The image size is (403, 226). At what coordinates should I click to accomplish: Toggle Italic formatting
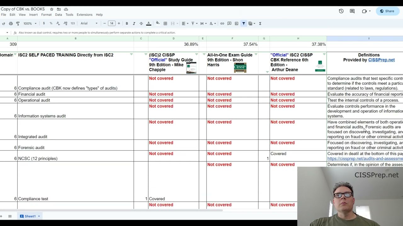tap(134, 24)
